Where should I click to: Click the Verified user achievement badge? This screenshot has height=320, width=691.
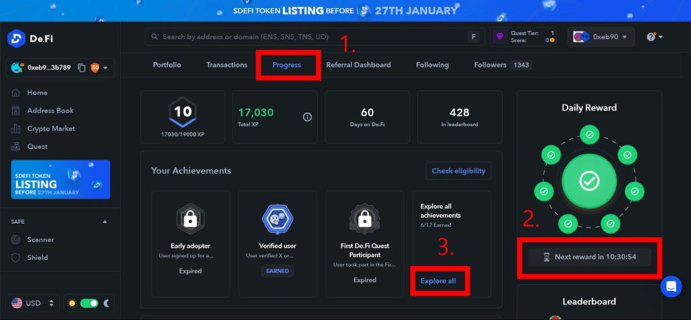(277, 218)
